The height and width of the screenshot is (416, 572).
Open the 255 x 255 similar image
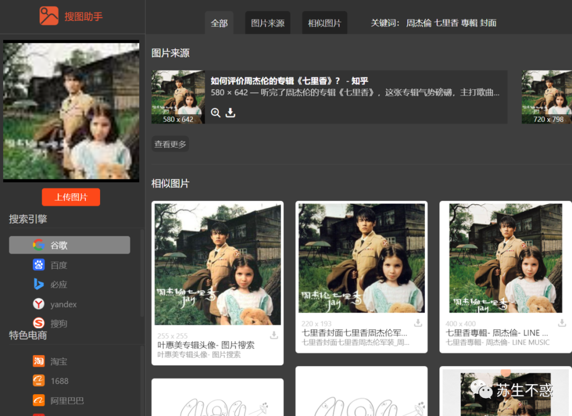[218, 264]
